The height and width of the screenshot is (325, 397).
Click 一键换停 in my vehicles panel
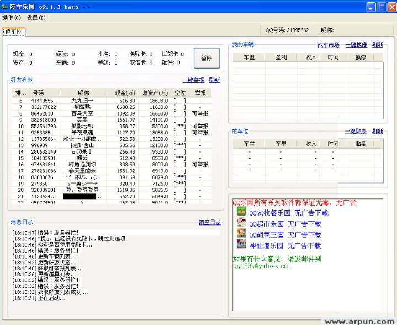pos(356,45)
